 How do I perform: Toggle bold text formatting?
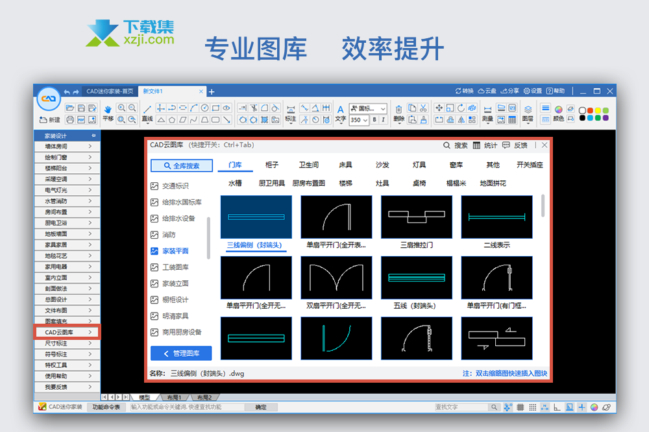click(x=374, y=119)
